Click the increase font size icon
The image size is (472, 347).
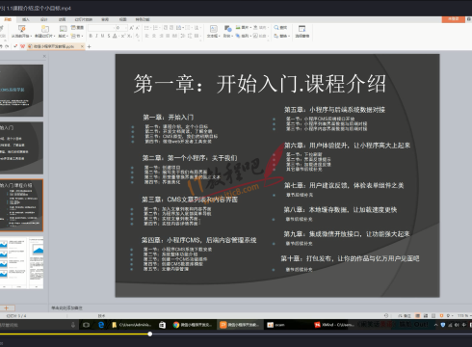click(x=131, y=28)
